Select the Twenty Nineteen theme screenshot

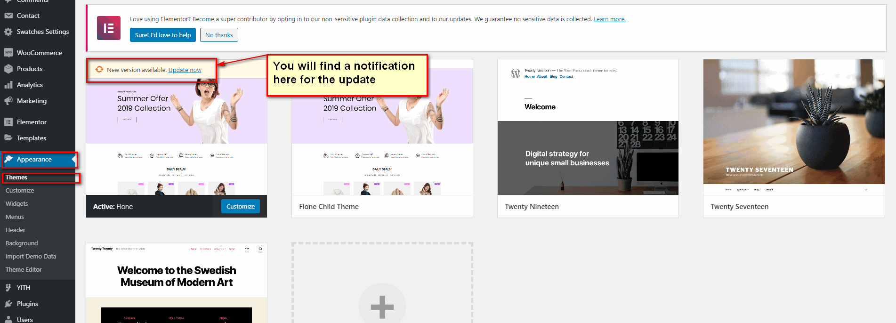point(588,127)
